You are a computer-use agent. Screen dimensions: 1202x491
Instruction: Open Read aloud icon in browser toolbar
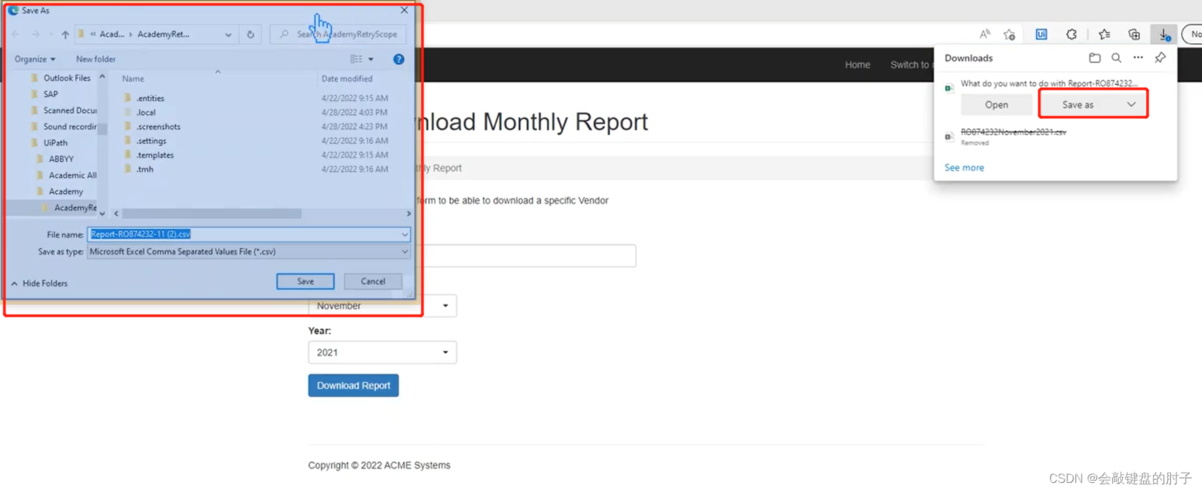click(x=985, y=34)
